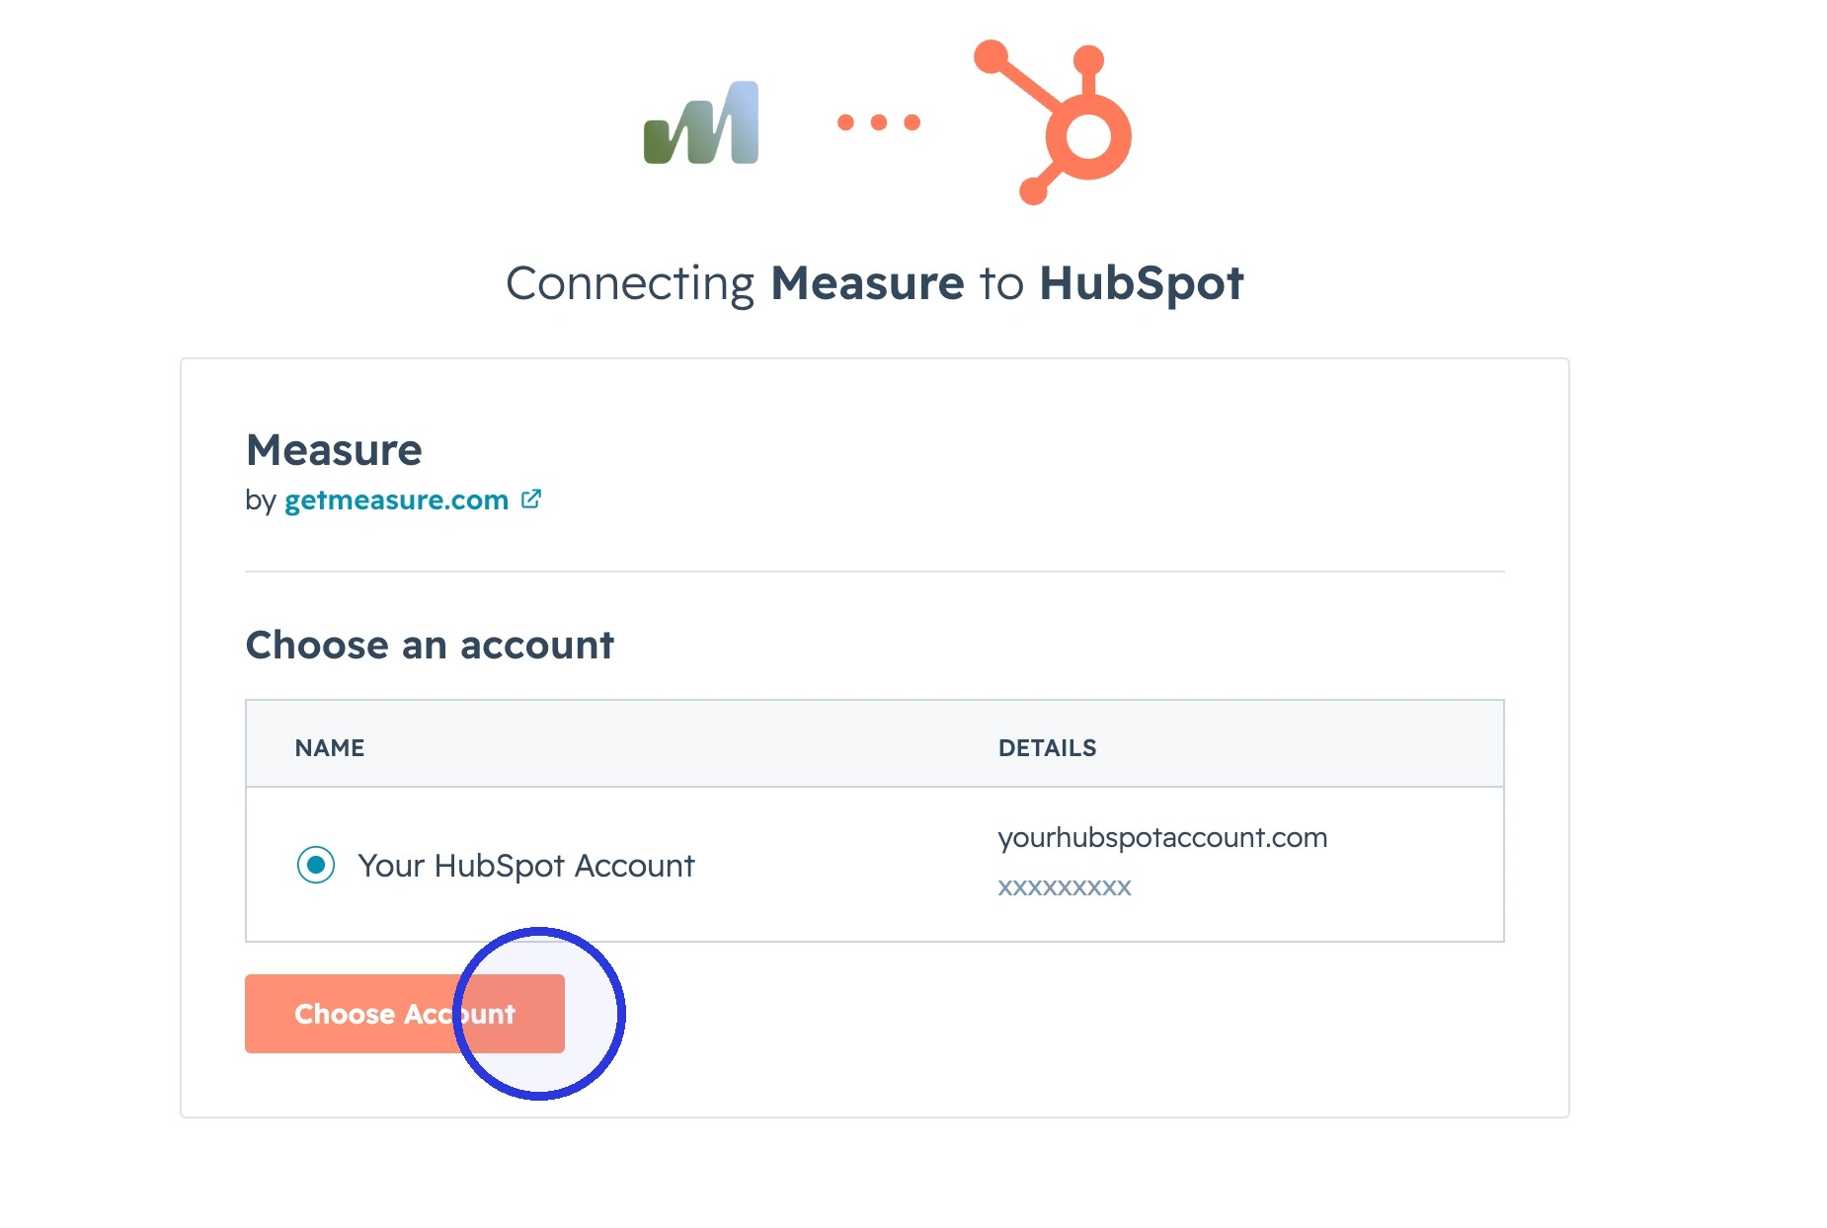Click the middle orange dot between logos
The width and height of the screenshot is (1827, 1228).
[x=879, y=122]
